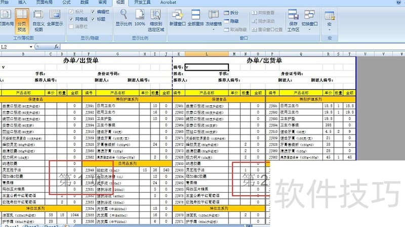Viewport: 405px width, 227px height.
Task: Open the Acrobat ribbon tab
Action: pyautogui.click(x=168, y=3)
